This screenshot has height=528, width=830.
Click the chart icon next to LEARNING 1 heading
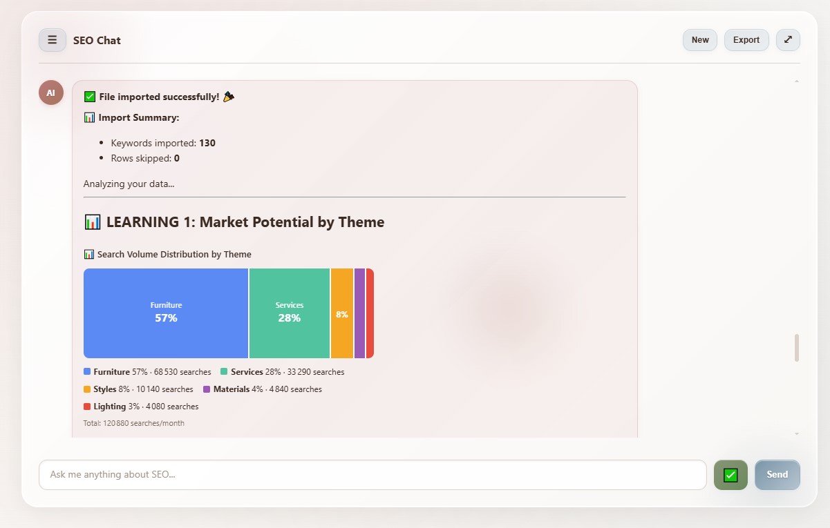[93, 222]
